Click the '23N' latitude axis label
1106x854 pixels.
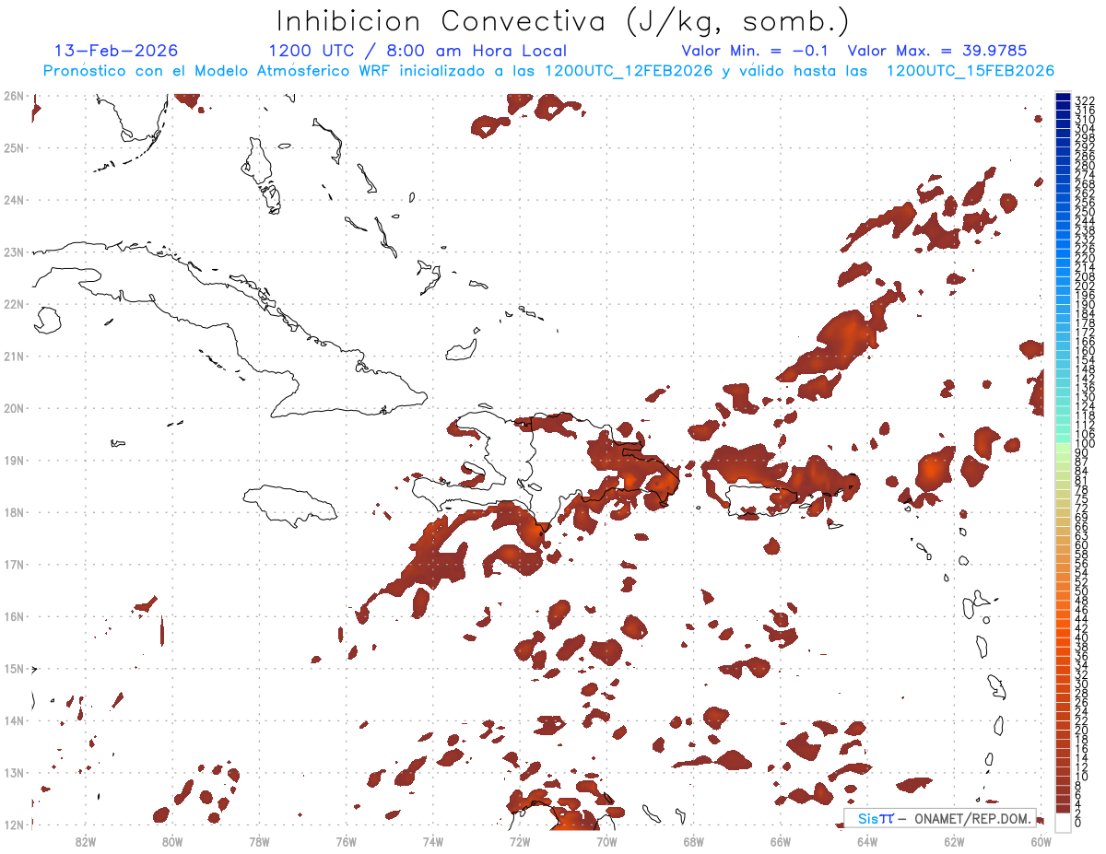(x=13, y=252)
